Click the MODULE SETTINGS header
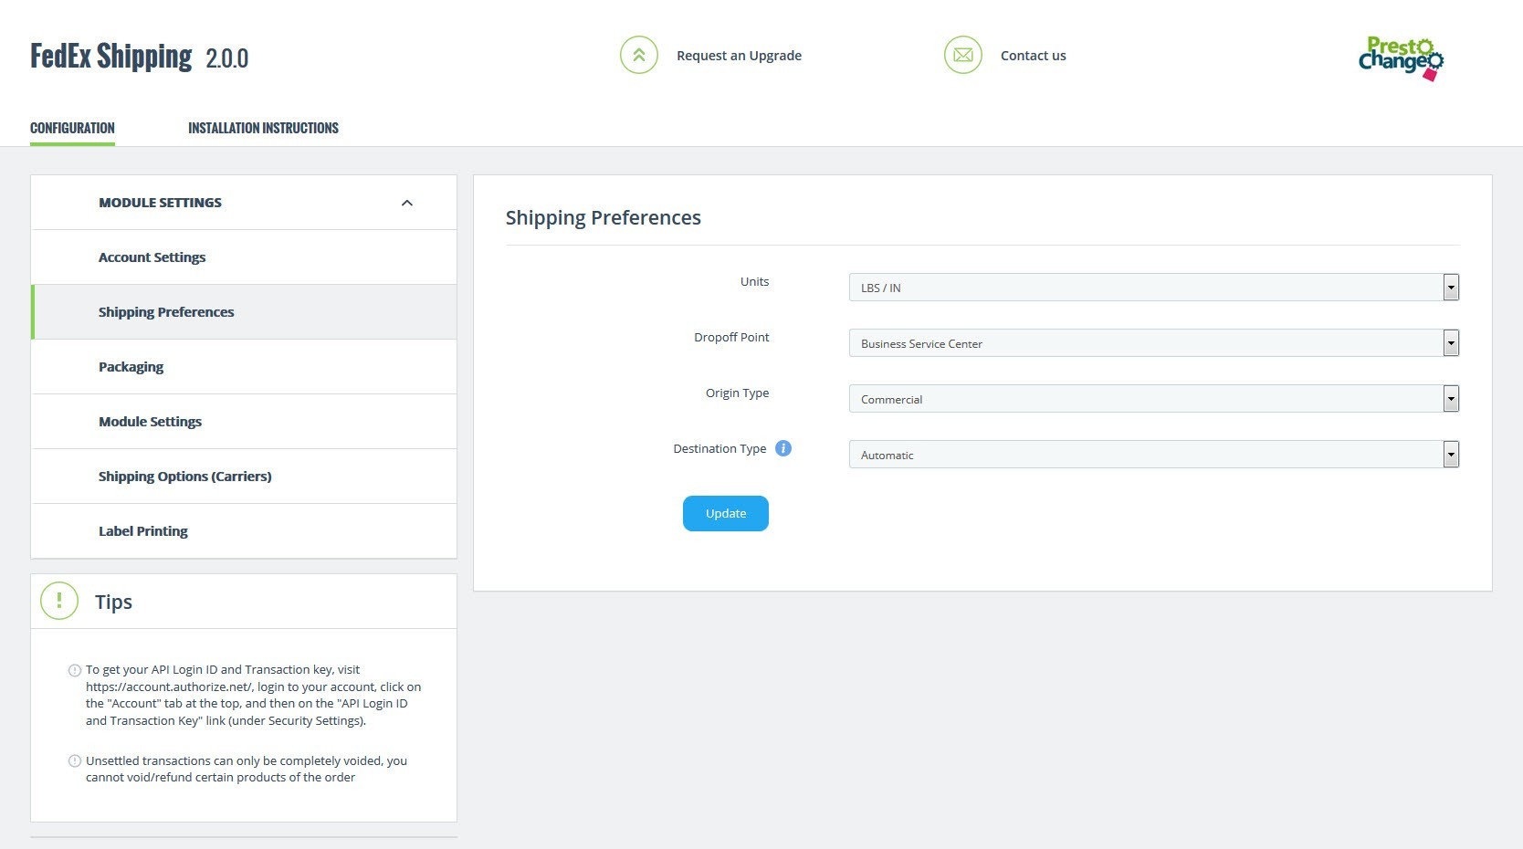 (x=244, y=203)
